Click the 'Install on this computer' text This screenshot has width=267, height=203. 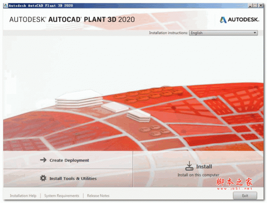coord(198,175)
